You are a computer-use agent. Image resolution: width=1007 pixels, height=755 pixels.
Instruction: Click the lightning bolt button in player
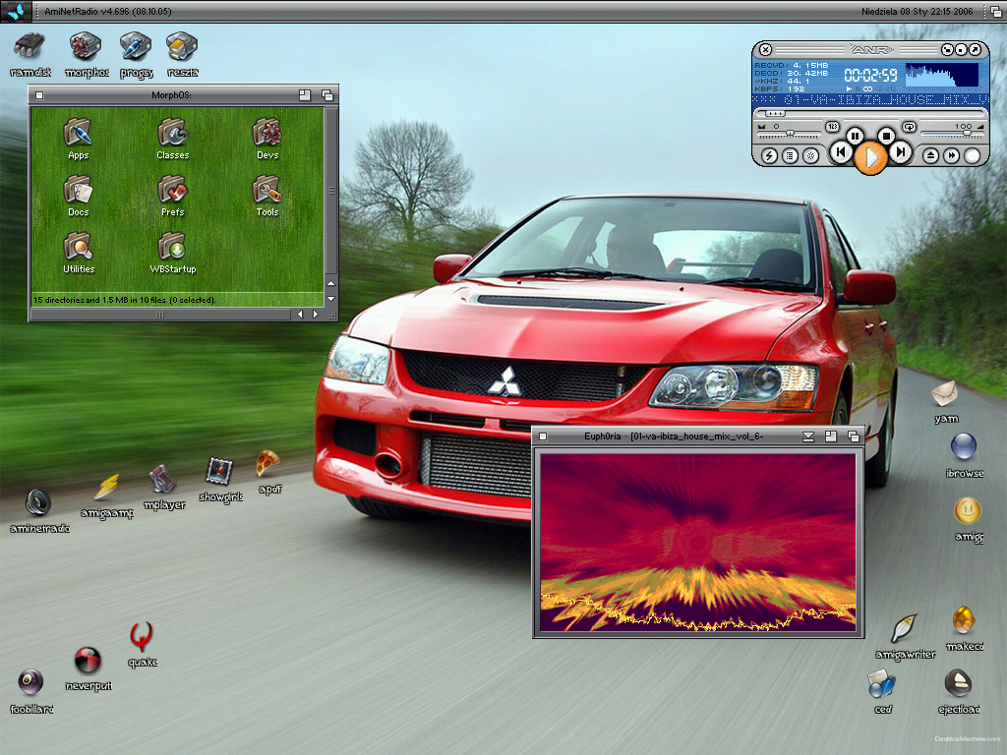(x=769, y=155)
